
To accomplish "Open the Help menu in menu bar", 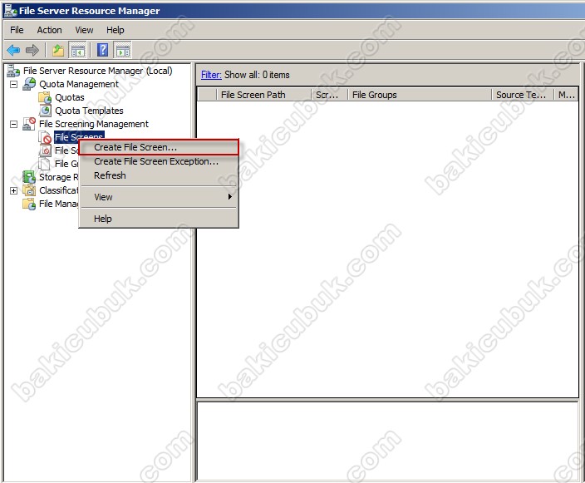I will click(x=116, y=30).
